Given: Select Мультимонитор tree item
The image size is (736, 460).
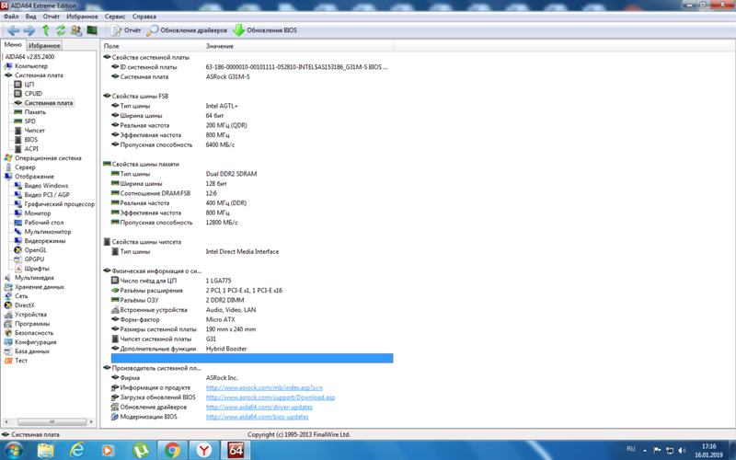Looking at the screenshot, I should (48, 232).
